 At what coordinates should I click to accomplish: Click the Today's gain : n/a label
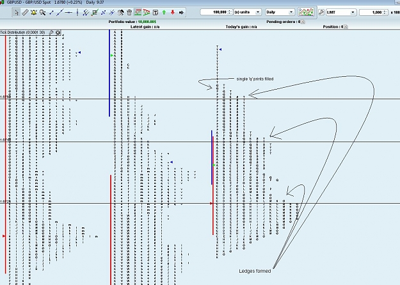[x=241, y=27]
